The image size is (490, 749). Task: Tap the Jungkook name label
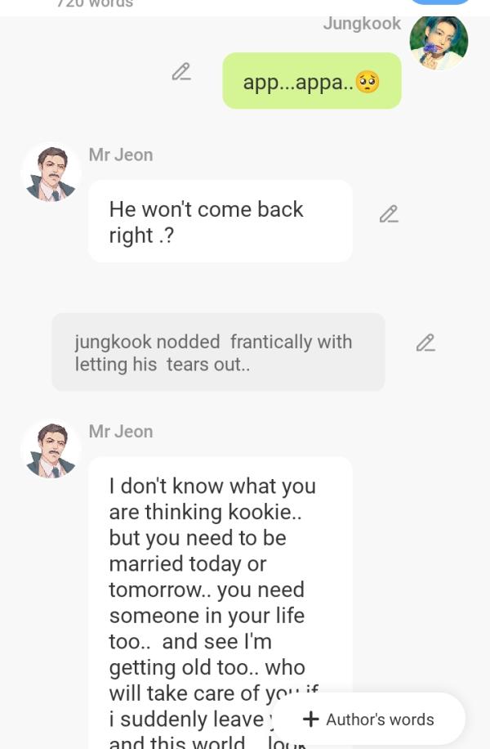(362, 24)
